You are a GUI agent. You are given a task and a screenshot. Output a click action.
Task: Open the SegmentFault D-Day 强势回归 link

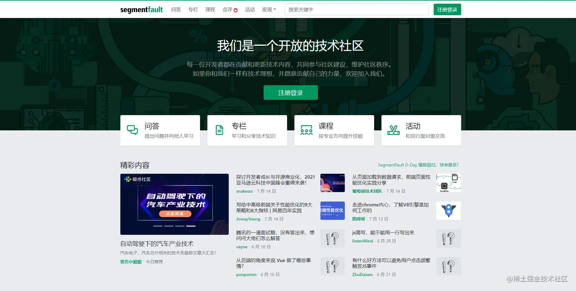coord(418,165)
